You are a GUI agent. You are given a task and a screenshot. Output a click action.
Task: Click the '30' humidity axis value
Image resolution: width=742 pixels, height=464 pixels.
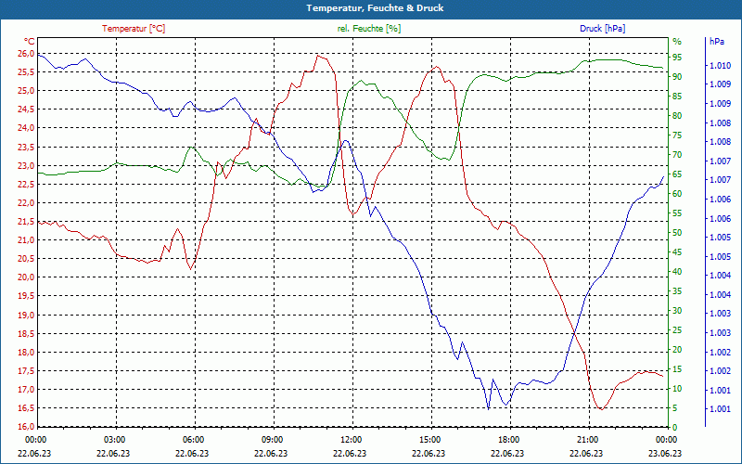[x=677, y=311]
